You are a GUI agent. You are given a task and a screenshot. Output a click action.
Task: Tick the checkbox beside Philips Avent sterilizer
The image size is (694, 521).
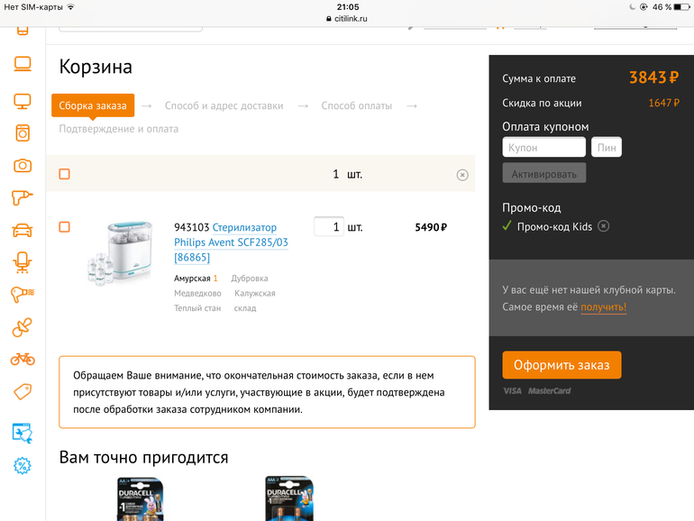65,227
